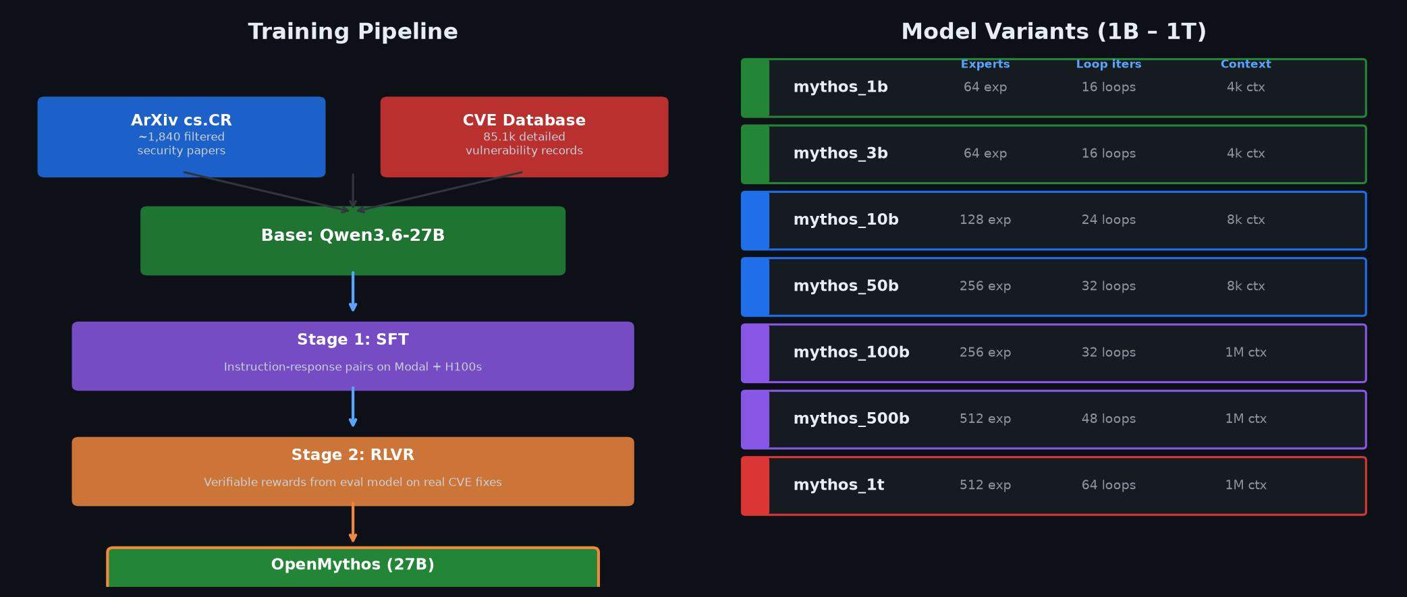
Task: Click '48 loops' in the mythos_500b row
Action: point(1109,419)
